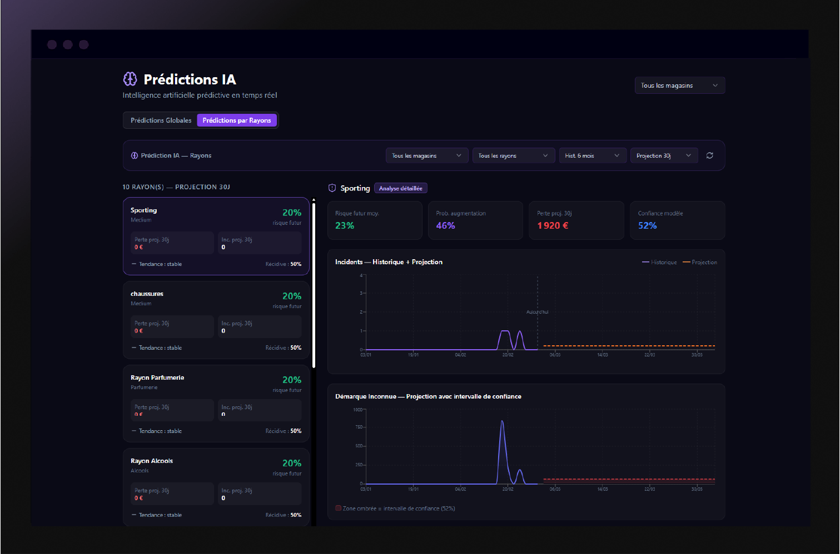
Task: Open the top-right Tous les magasins dropdown
Action: pyautogui.click(x=679, y=85)
